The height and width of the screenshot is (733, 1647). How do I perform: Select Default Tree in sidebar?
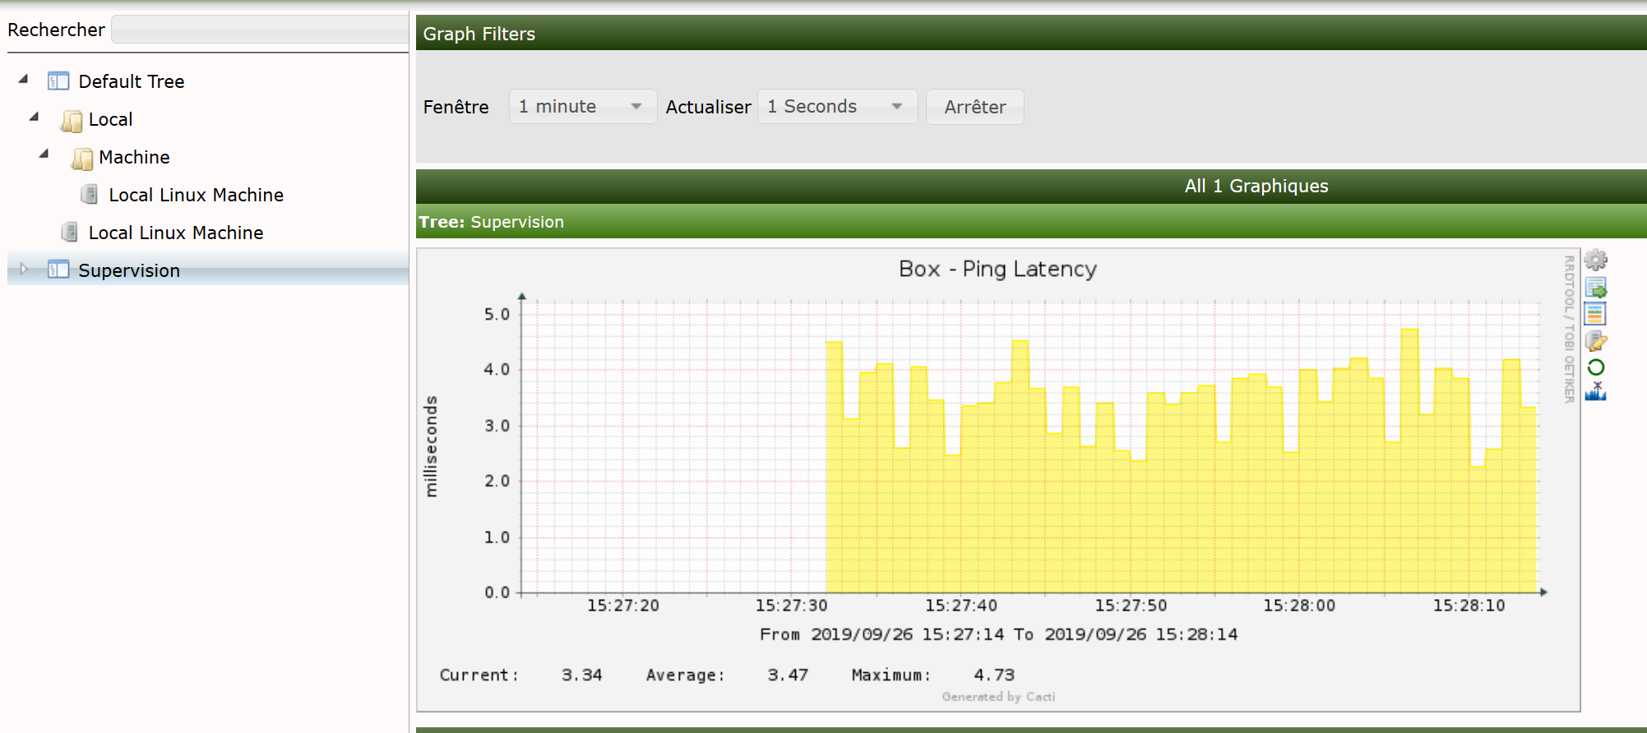click(x=132, y=81)
